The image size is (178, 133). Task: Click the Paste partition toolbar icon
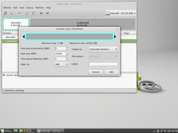coord(33,13)
